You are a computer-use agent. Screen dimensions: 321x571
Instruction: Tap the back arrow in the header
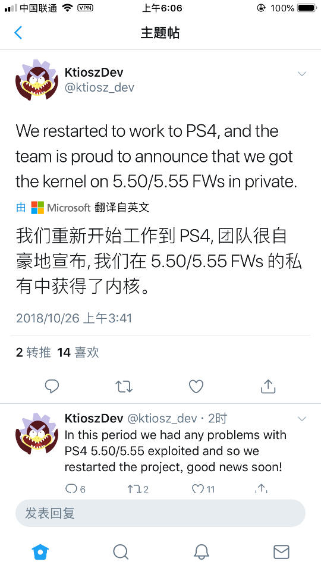point(18,33)
